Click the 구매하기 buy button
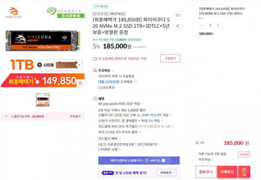The image size is (261, 180). coord(227,172)
